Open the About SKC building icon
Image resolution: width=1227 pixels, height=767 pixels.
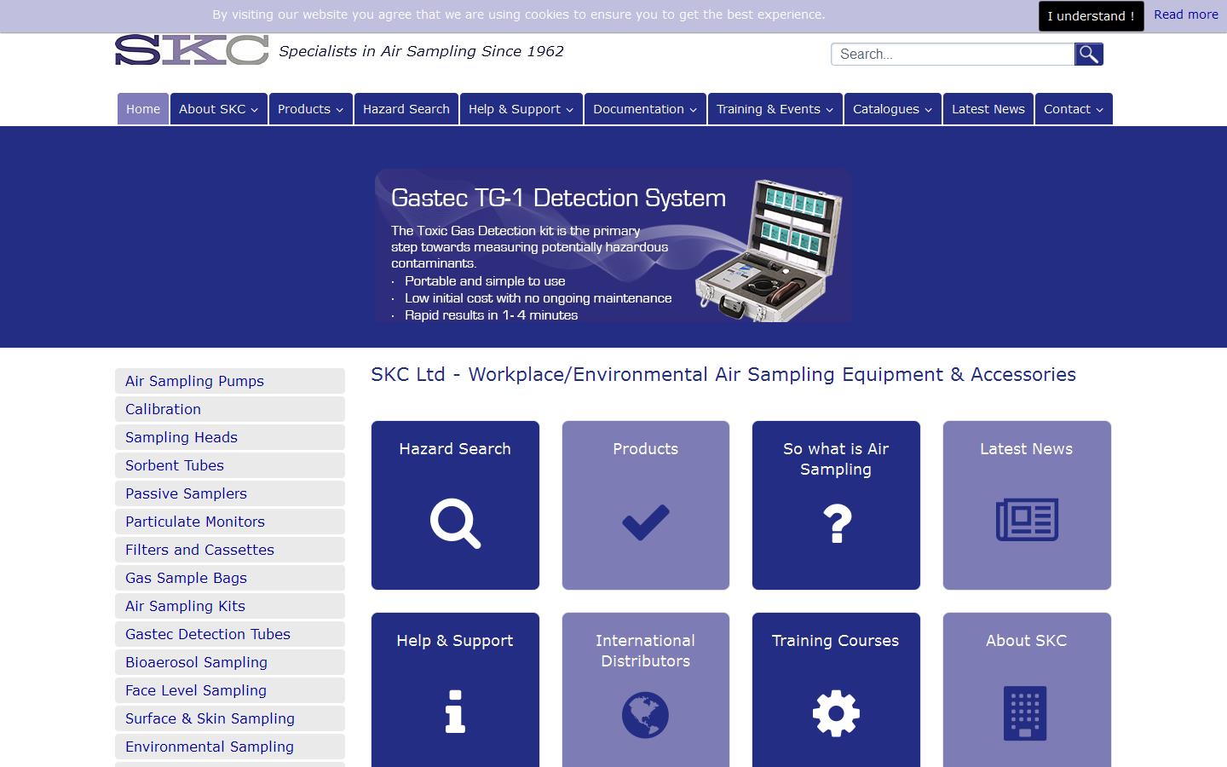(x=1026, y=713)
